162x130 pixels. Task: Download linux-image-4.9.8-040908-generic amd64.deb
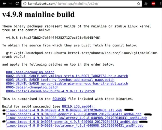(x=72, y=122)
